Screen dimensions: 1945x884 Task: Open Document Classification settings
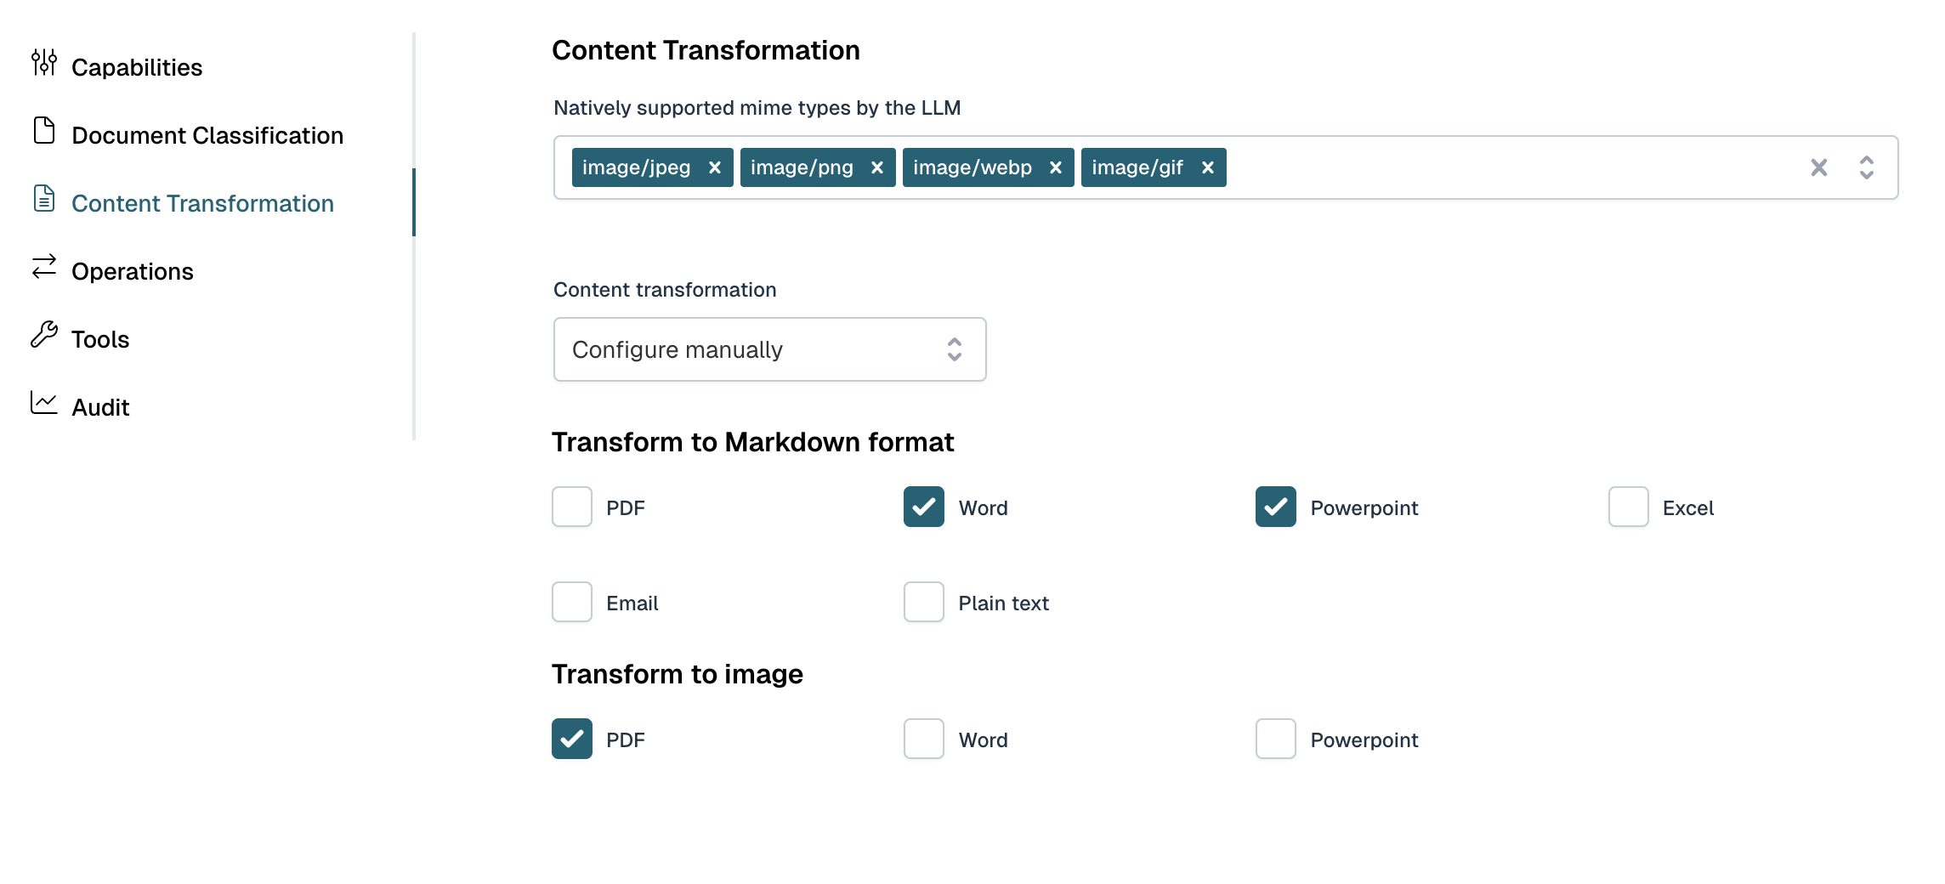(x=207, y=134)
